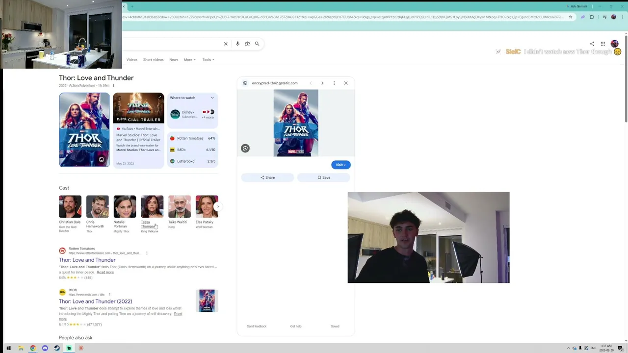This screenshot has height=353, width=628.
Task: Select cast member Christian Bale
Action: pos(70,214)
